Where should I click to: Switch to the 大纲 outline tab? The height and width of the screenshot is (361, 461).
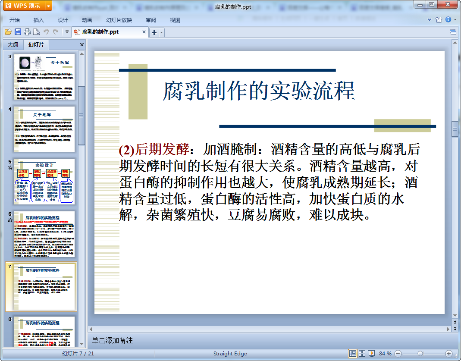[13, 45]
